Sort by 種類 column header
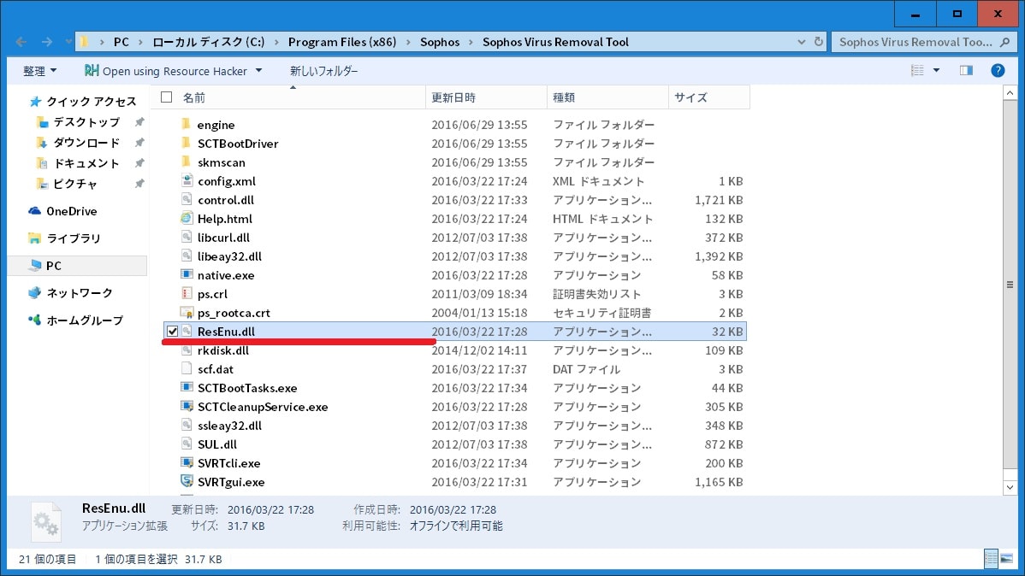1025x576 pixels. point(564,97)
